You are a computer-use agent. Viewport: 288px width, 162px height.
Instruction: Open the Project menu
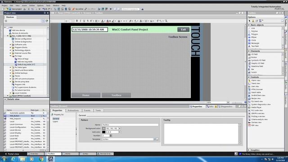(4, 5)
